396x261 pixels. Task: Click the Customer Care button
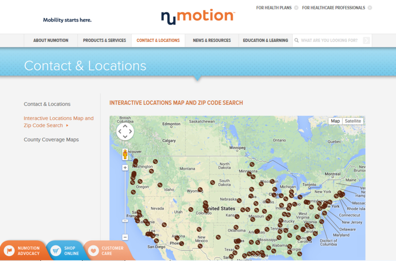pos(108,251)
